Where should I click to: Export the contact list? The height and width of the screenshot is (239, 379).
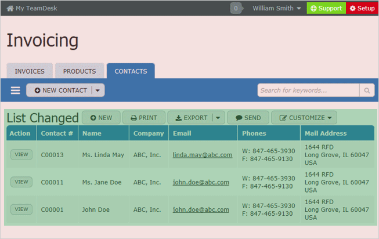tap(191, 118)
